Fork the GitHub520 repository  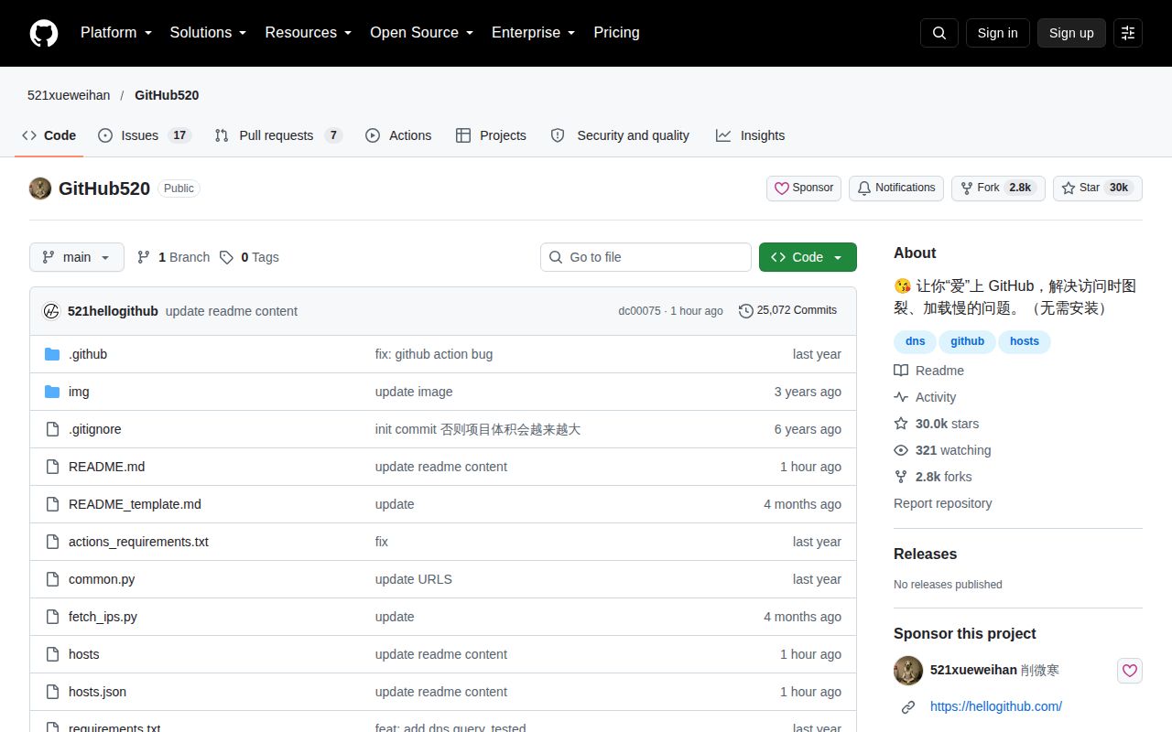pyautogui.click(x=998, y=188)
